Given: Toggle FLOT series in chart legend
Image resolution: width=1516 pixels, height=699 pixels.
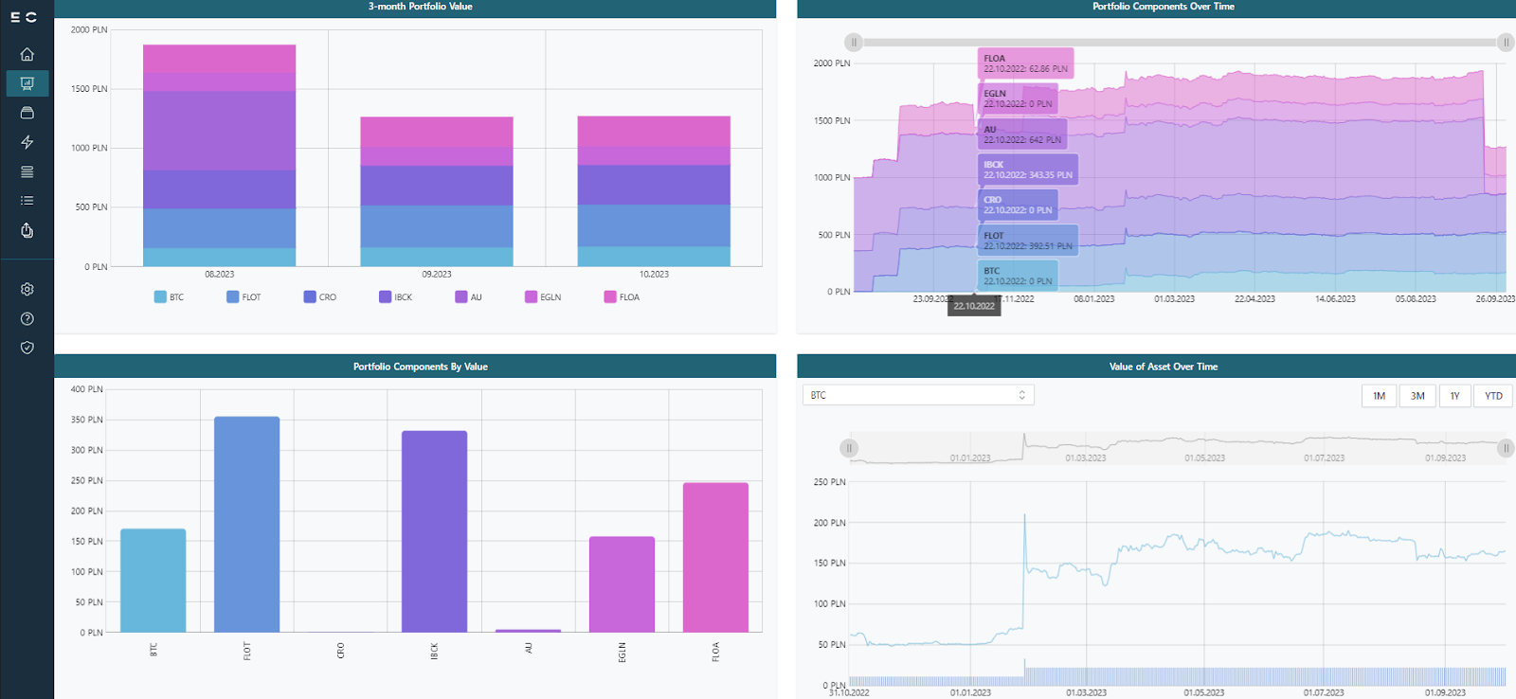Looking at the screenshot, I should click(244, 297).
